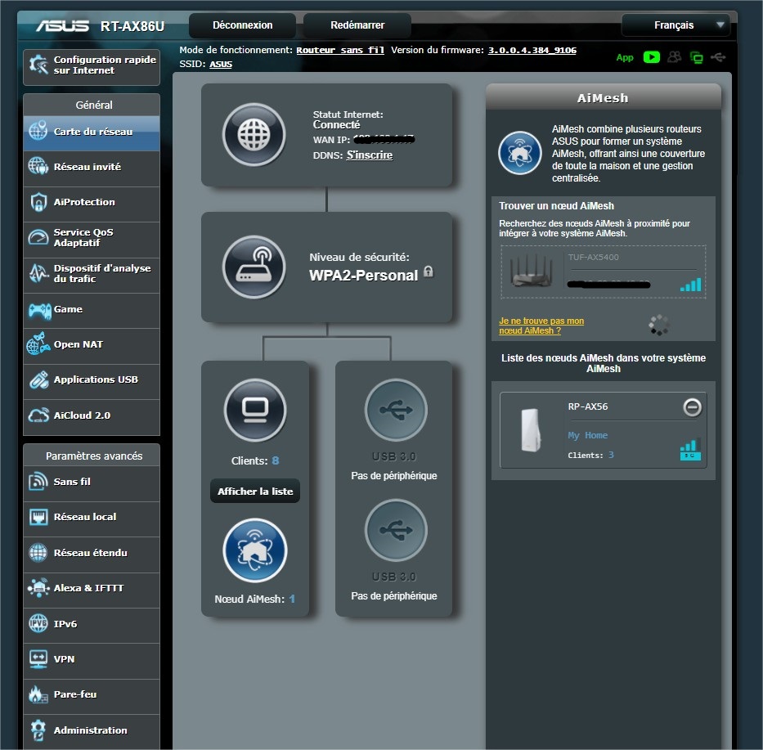Image resolution: width=763 pixels, height=750 pixels.
Task: Click the RP-AX56 clients count 3
Action: point(611,455)
